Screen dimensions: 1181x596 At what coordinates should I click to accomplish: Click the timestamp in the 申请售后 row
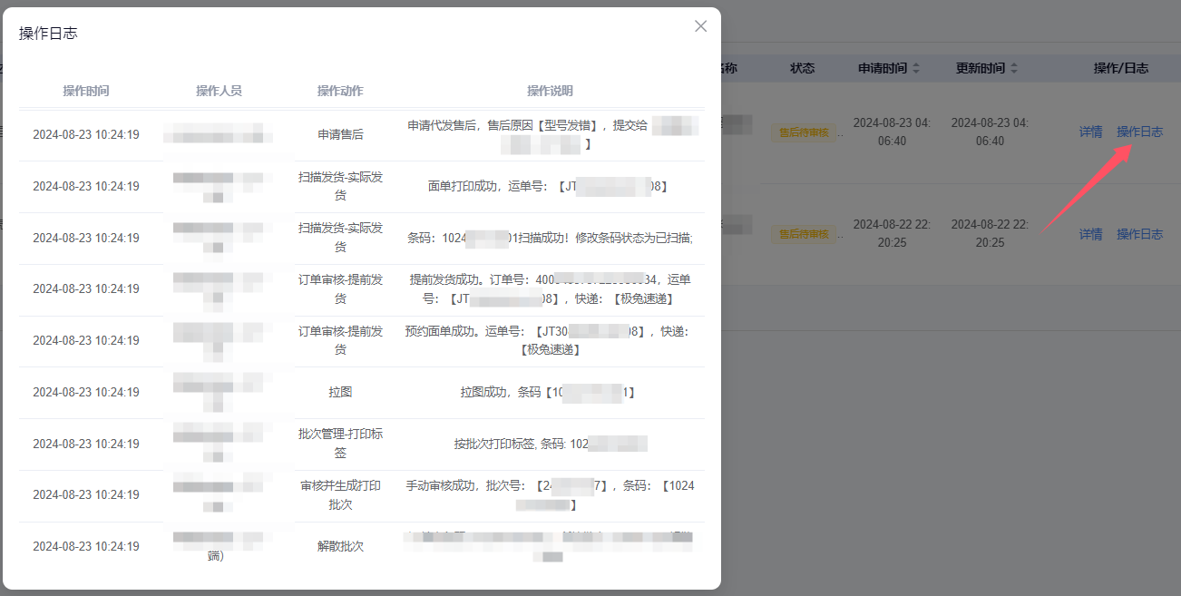(x=86, y=134)
